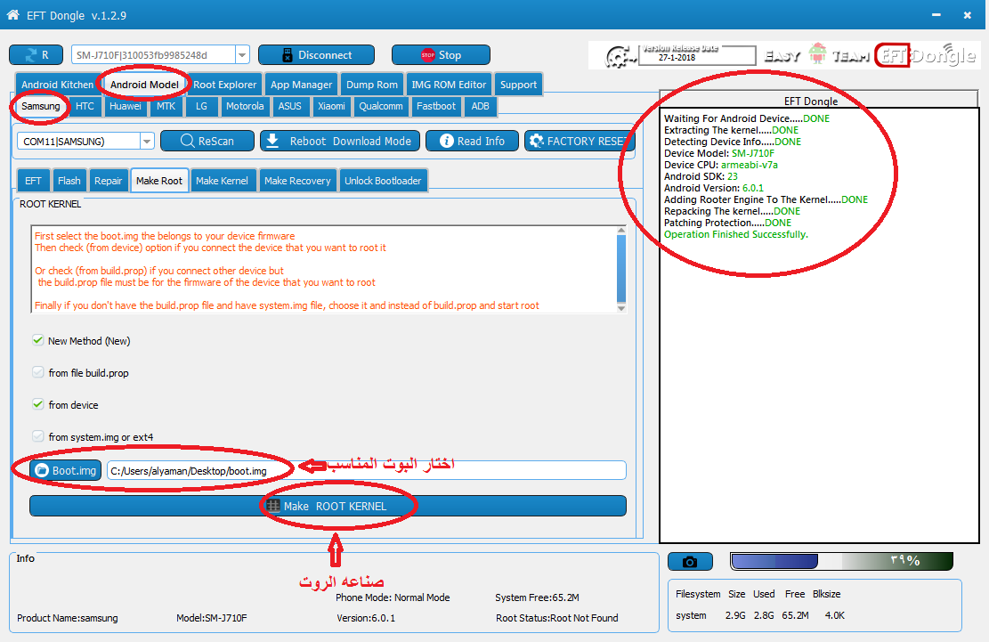Minimize the EFT Dongle window

point(936,14)
